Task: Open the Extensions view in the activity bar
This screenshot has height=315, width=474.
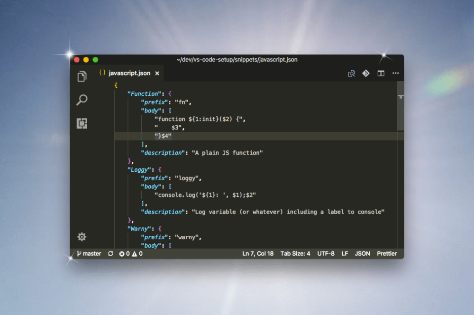Action: [x=82, y=123]
